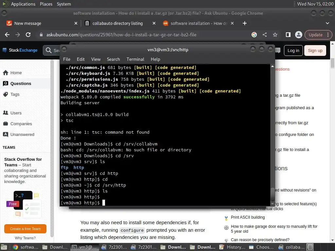The image size is (335, 251).
Task: Open Chrome profile avatar
Action: (298, 35)
